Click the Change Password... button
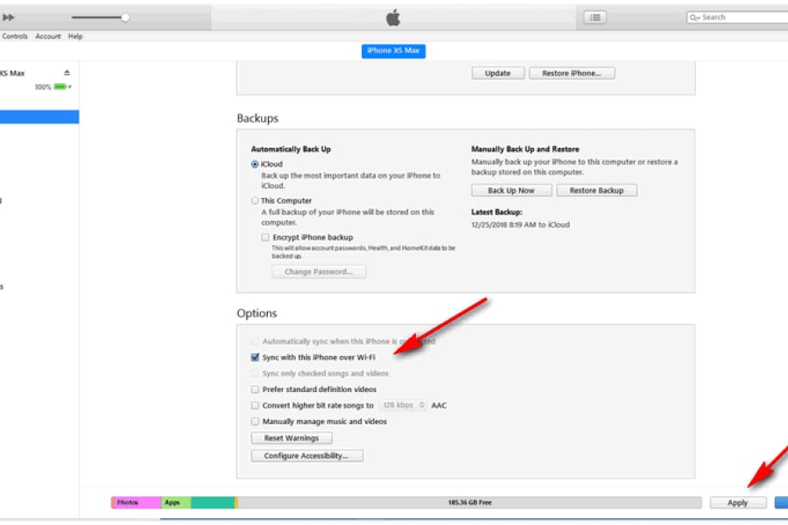Screen dimensions: 788x525 tap(319, 272)
